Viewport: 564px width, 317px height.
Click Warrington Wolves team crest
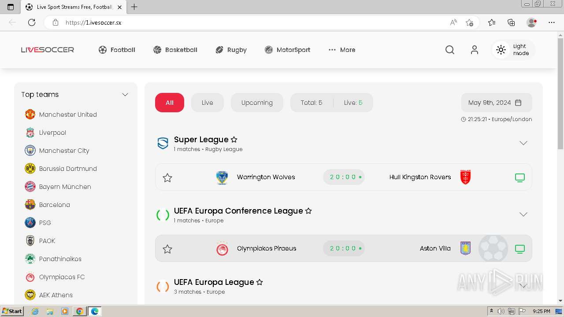(x=222, y=177)
